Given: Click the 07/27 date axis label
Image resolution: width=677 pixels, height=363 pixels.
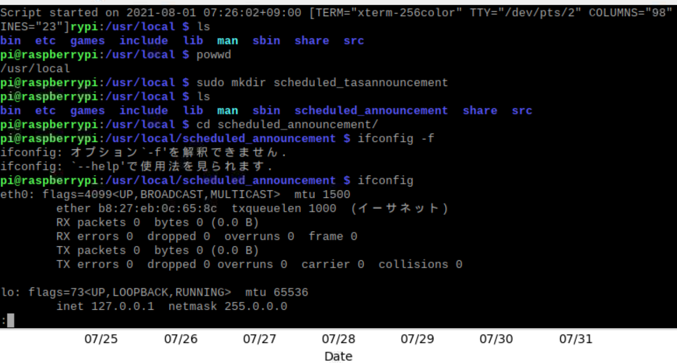Looking at the screenshot, I should point(260,339).
